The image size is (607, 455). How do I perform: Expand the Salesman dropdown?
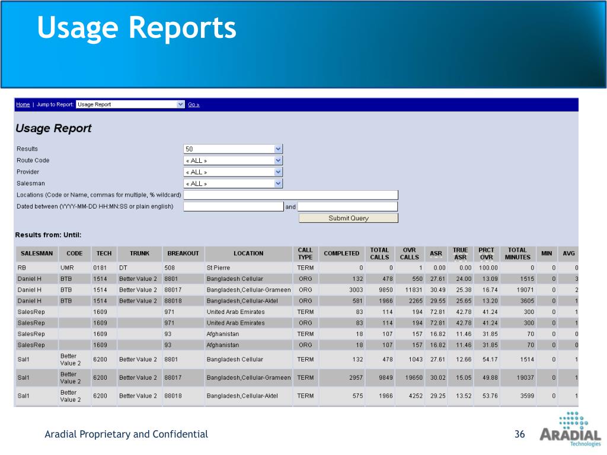233,184
